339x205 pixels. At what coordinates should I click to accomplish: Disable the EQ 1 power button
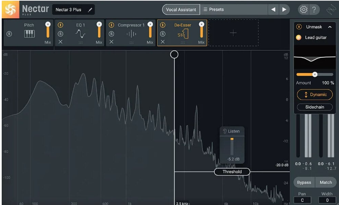point(60,25)
